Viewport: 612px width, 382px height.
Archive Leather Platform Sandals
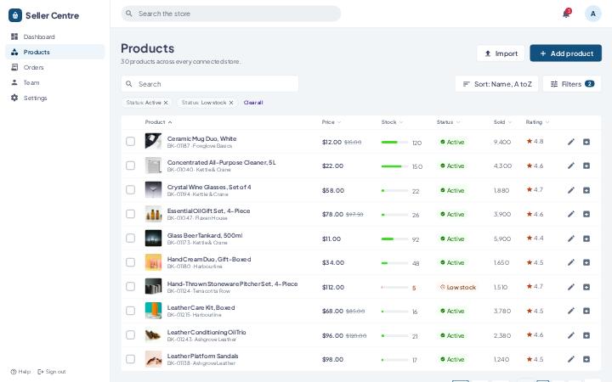point(586,359)
